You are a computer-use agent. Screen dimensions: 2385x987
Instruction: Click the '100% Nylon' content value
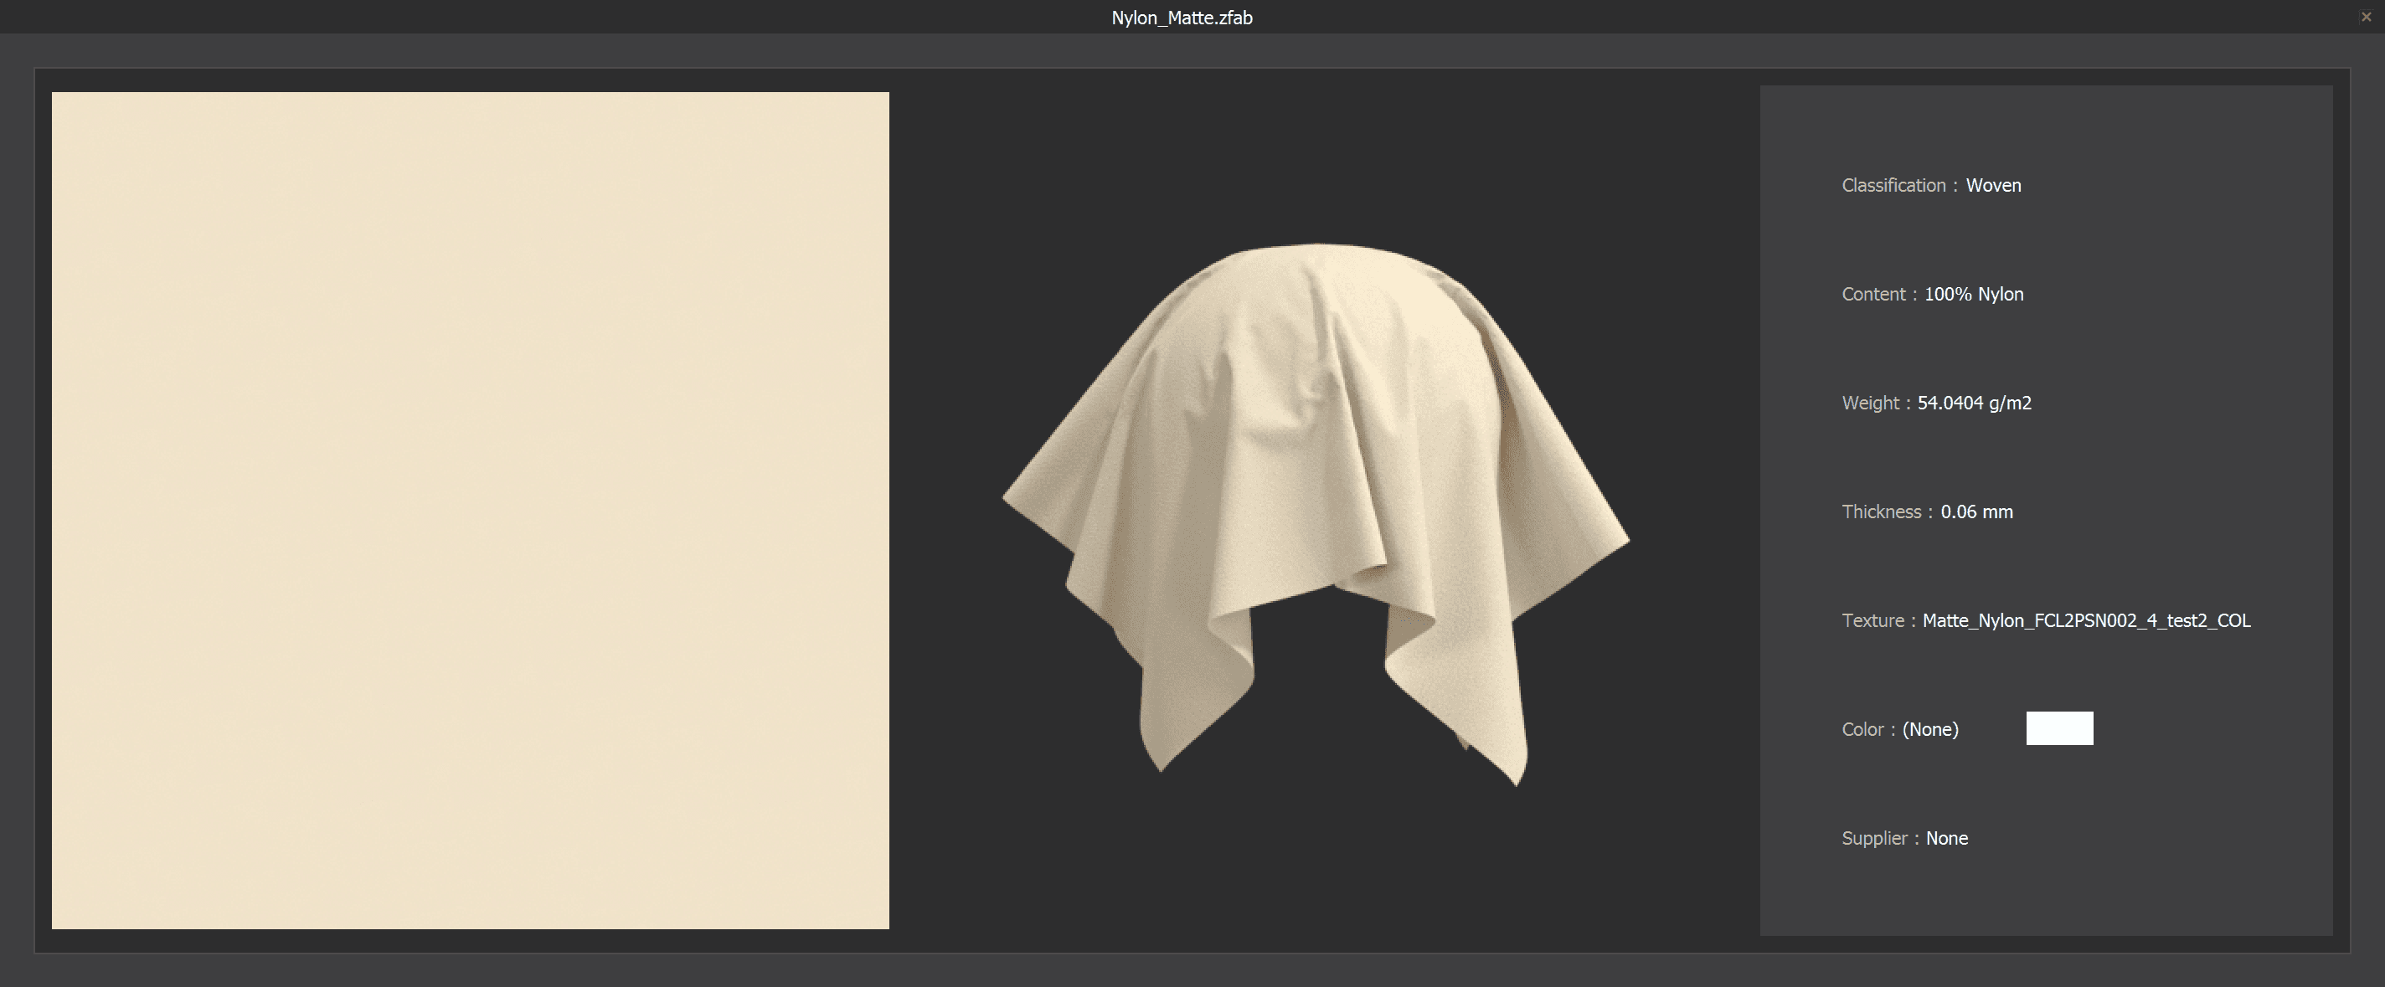coord(1974,295)
